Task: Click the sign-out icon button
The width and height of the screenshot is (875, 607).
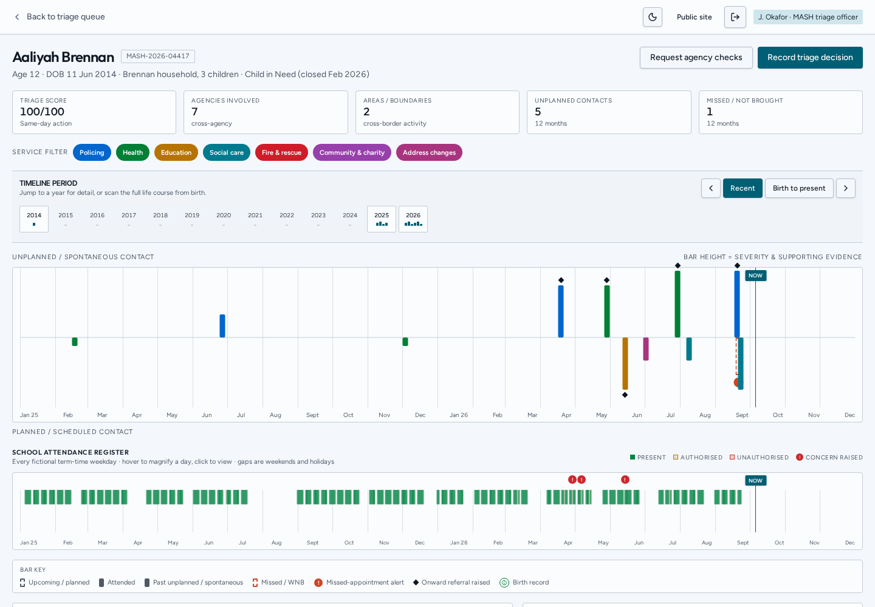Action: click(x=735, y=17)
